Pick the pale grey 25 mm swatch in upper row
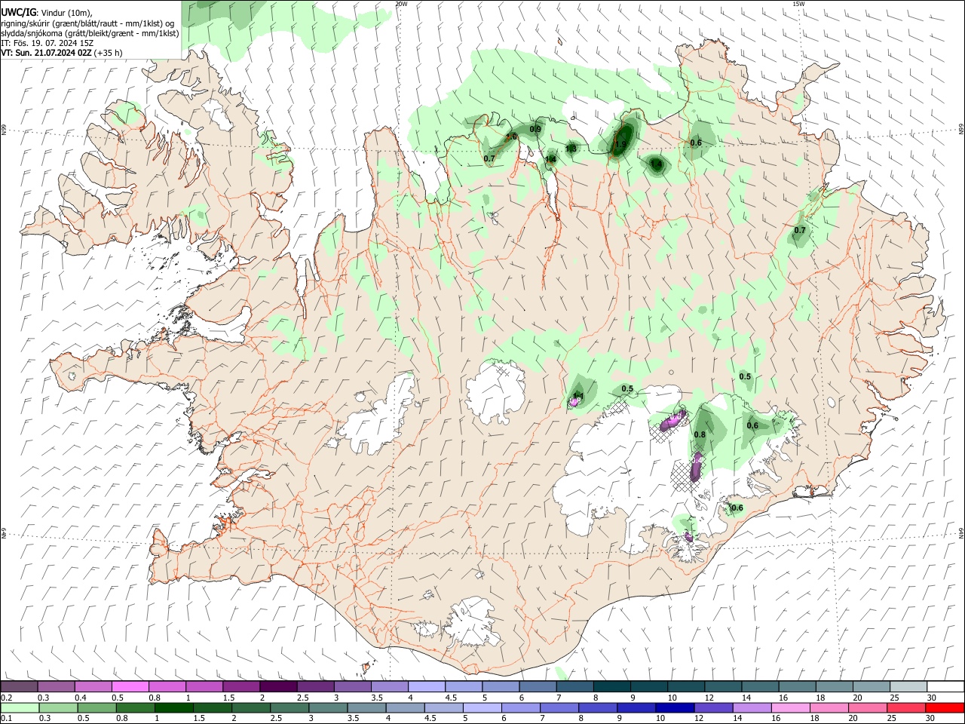 coord(908,686)
